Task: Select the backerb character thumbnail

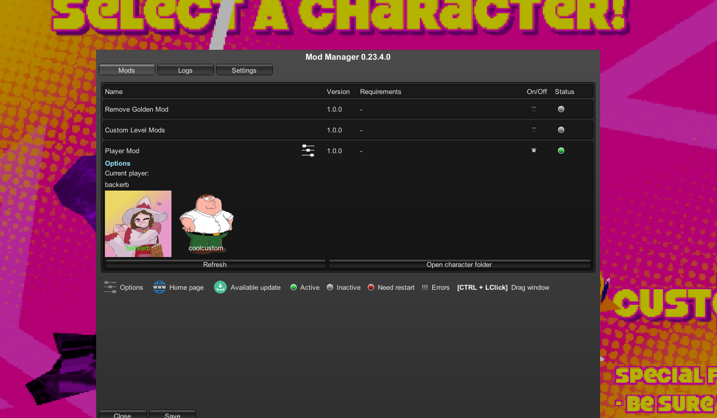Action: (x=138, y=224)
